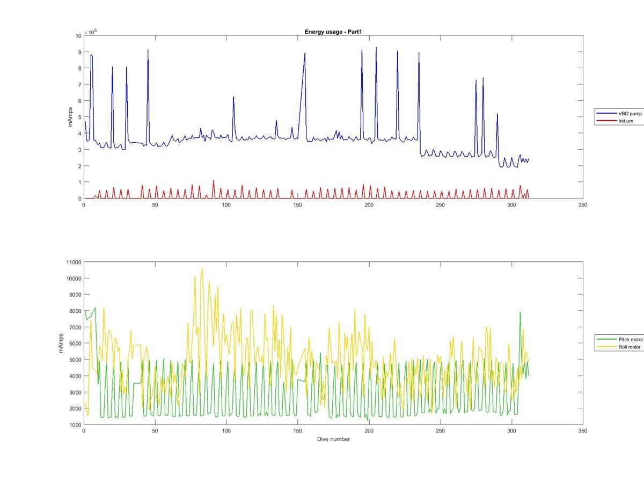Viewport: 644px width, 477px height.
Task: Click the blue line sample beside VBD pump
Action: click(606, 114)
